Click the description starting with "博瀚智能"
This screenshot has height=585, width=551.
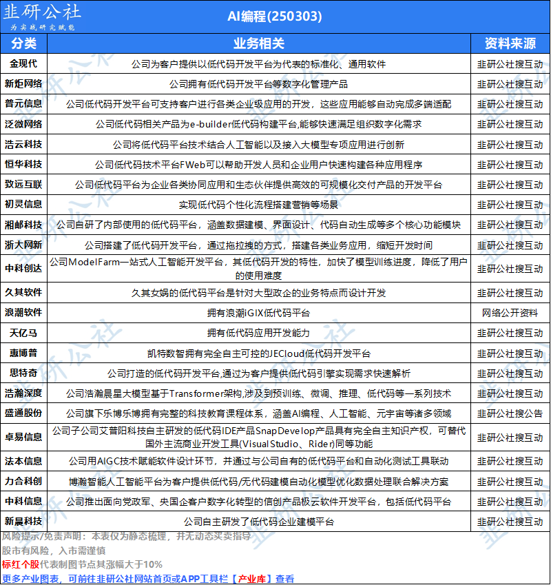pyautogui.click(x=258, y=482)
